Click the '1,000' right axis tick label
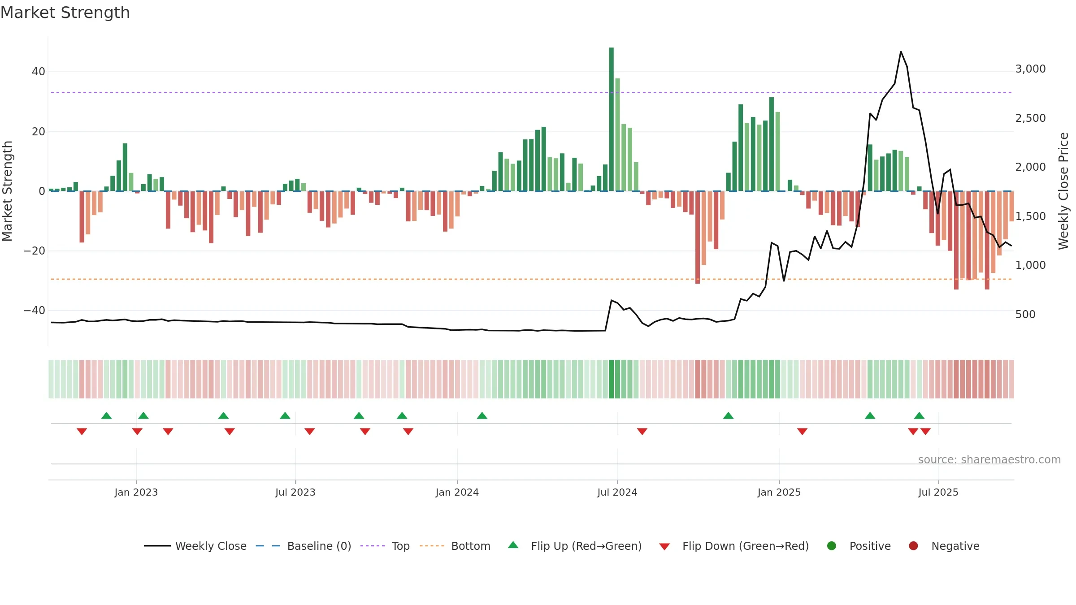The image size is (1076, 605). tap(1030, 265)
